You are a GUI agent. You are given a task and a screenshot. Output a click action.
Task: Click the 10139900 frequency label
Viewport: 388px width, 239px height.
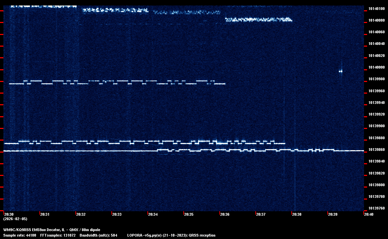click(x=376, y=126)
